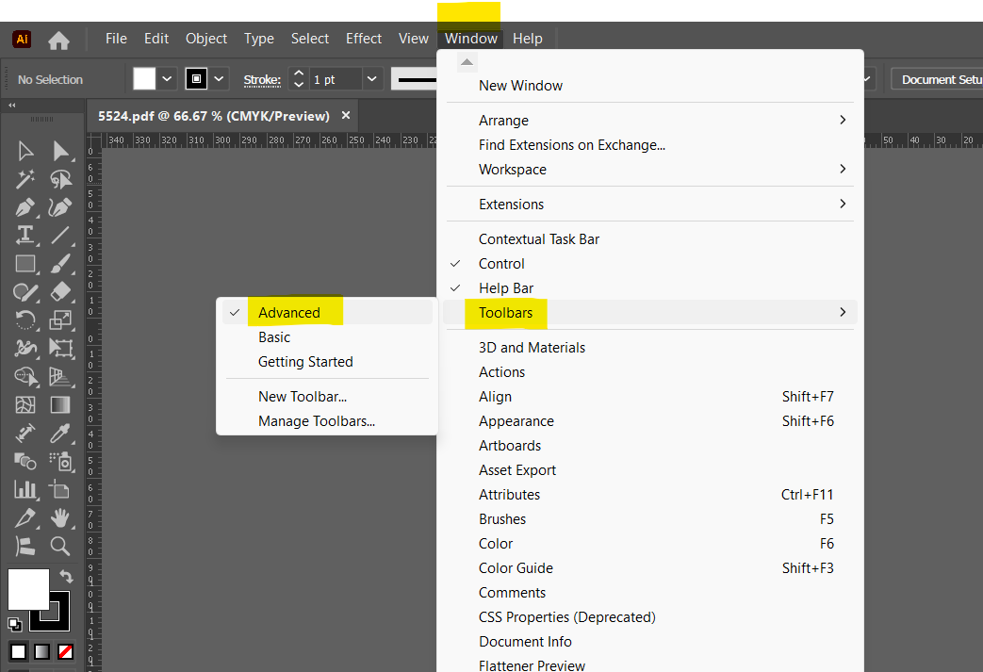The image size is (983, 672).
Task: Select the Blend tool
Action: (x=25, y=462)
